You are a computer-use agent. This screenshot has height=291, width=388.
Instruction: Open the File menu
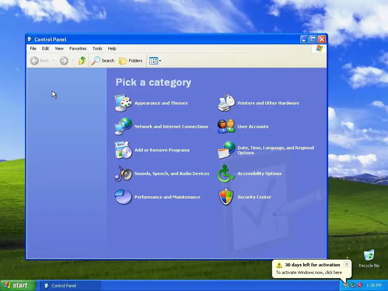(33, 48)
